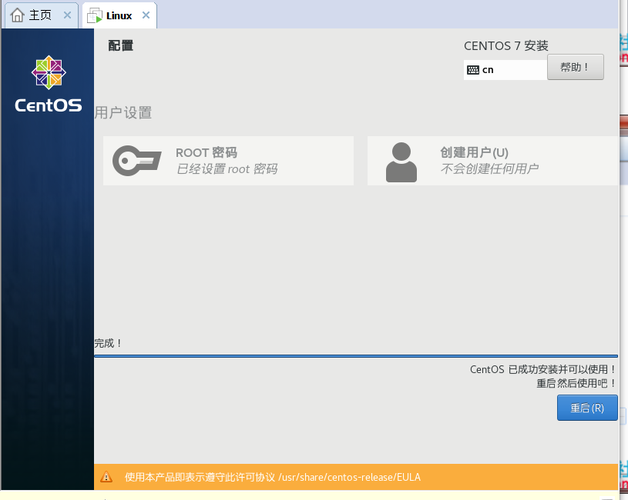Click the 已经设置 root 密码 status text
This screenshot has height=500, width=628.
click(x=227, y=169)
